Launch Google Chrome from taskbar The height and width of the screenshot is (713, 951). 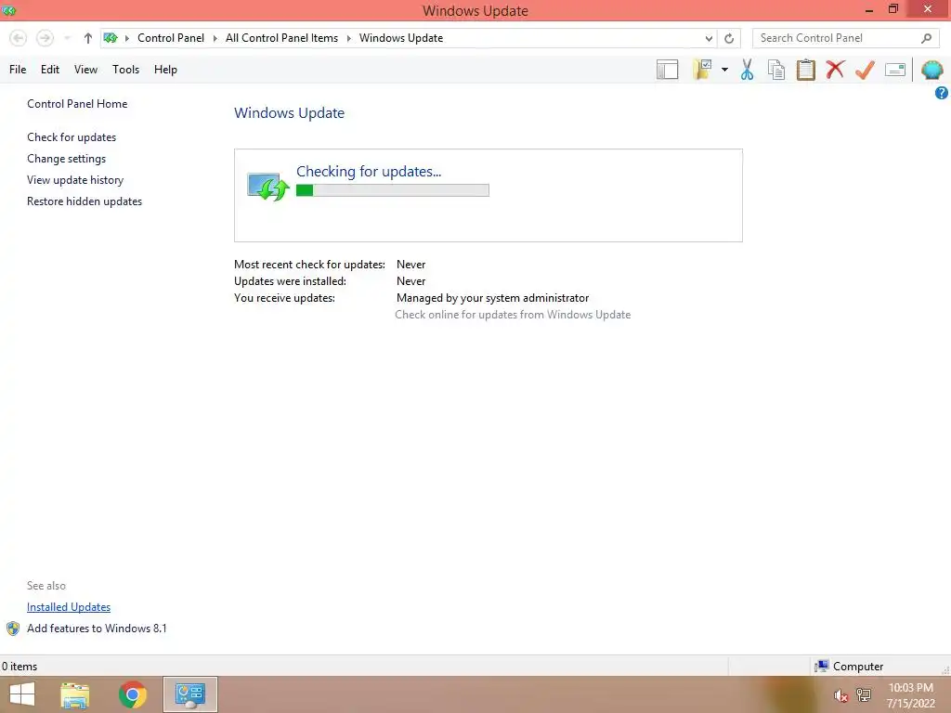click(x=132, y=694)
